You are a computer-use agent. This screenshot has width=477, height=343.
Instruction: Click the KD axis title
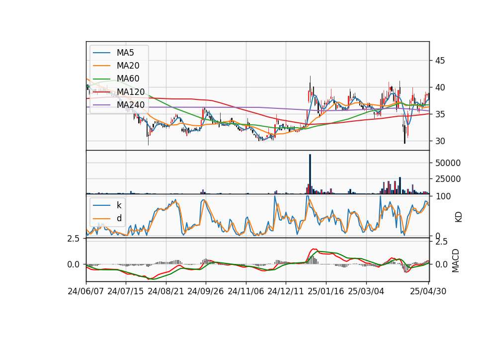click(459, 217)
